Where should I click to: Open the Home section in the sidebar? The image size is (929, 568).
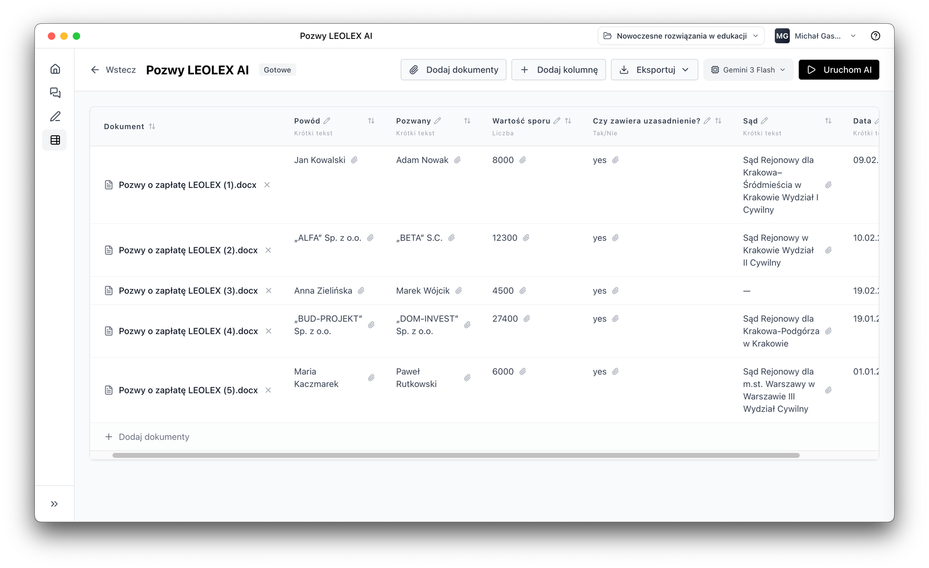tap(54, 68)
